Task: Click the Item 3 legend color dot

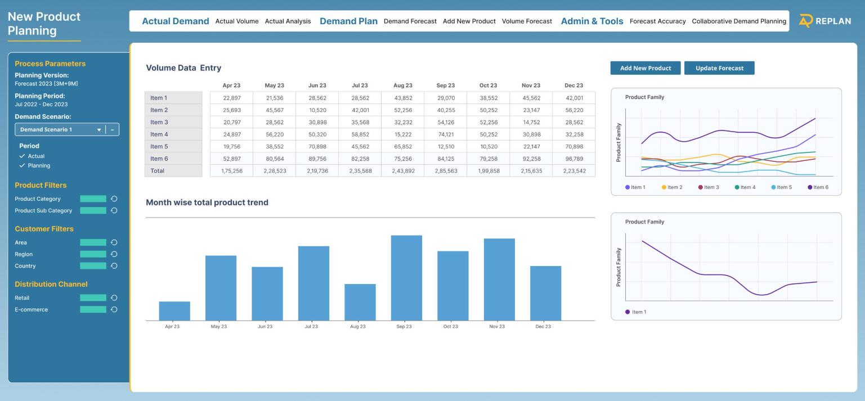Action: coord(701,187)
